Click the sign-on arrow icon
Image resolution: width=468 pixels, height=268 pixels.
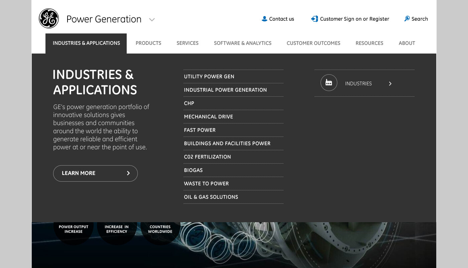[x=314, y=19]
